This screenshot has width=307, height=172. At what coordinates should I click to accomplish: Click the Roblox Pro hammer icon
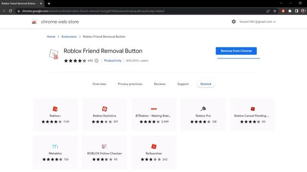tap(203, 108)
